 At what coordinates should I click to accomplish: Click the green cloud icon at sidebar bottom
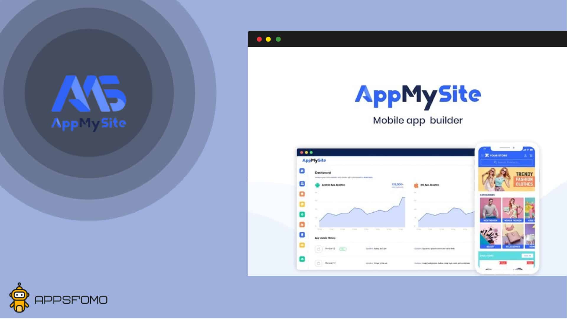[x=302, y=259]
